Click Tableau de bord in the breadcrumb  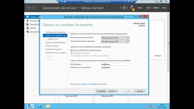[x=92, y=8]
